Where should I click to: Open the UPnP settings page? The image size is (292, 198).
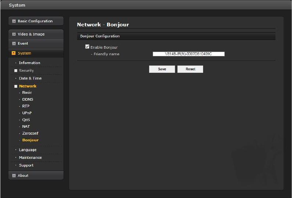coord(27,113)
